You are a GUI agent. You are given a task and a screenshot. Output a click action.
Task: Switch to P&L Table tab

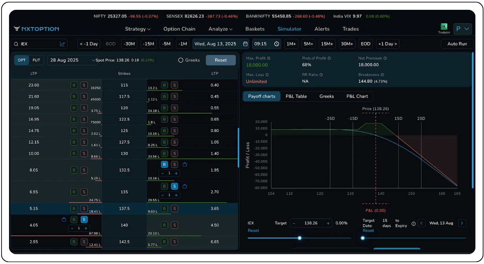pyautogui.click(x=296, y=96)
